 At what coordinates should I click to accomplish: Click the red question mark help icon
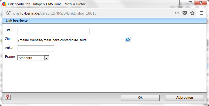click(8, 97)
